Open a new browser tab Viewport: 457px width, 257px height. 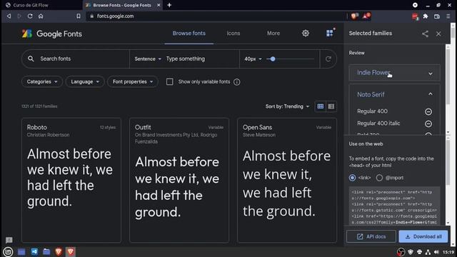(x=169, y=5)
